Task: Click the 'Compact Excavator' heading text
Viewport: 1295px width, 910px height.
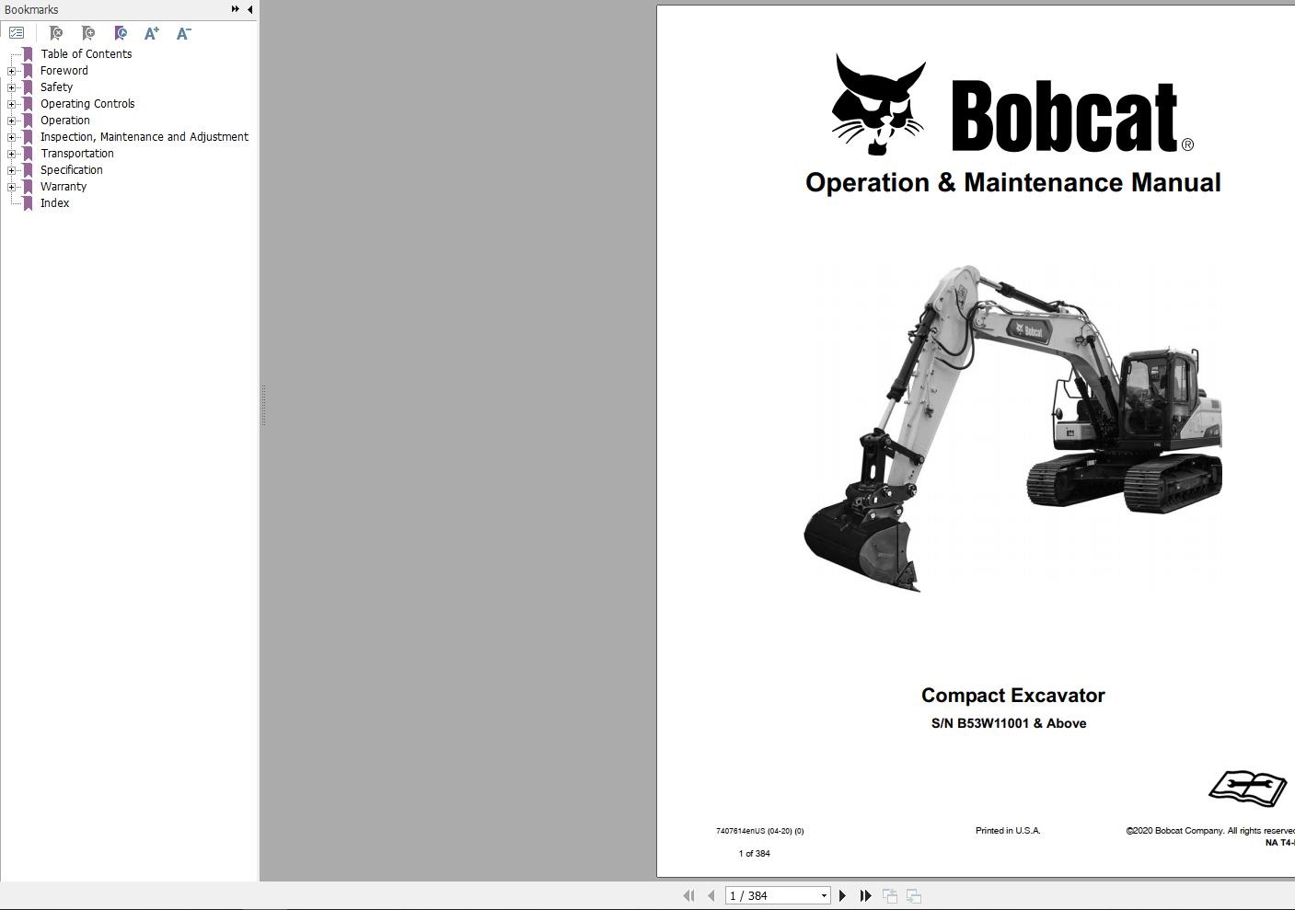Action: pyautogui.click(x=1013, y=696)
